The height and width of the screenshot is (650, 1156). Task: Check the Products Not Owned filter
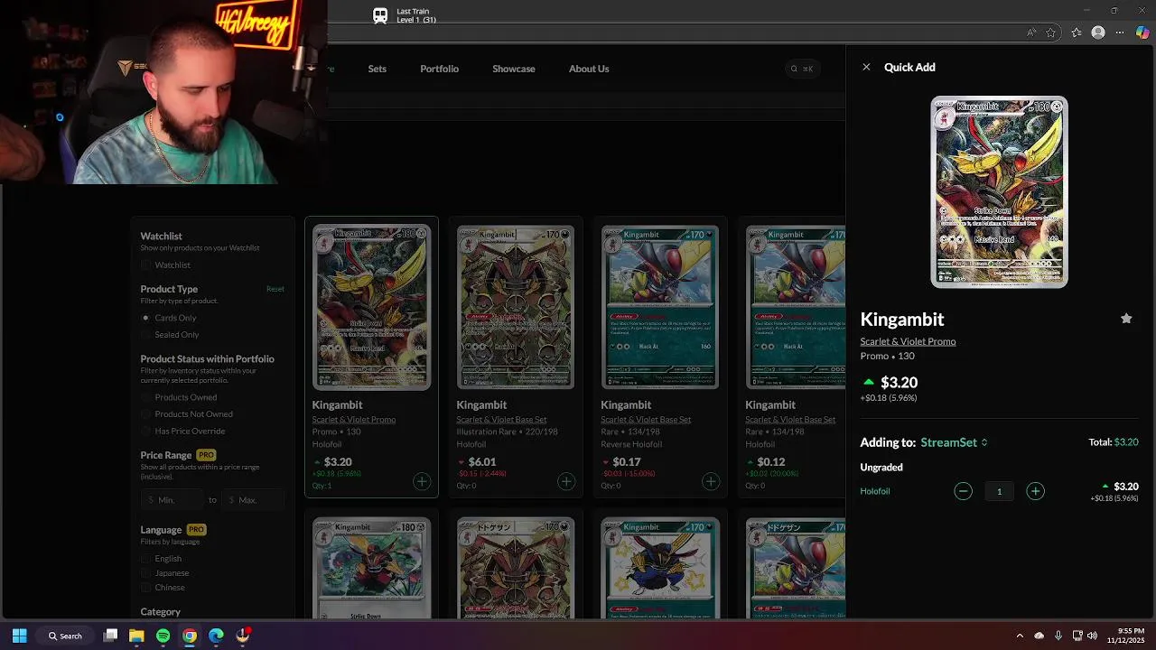click(x=146, y=413)
